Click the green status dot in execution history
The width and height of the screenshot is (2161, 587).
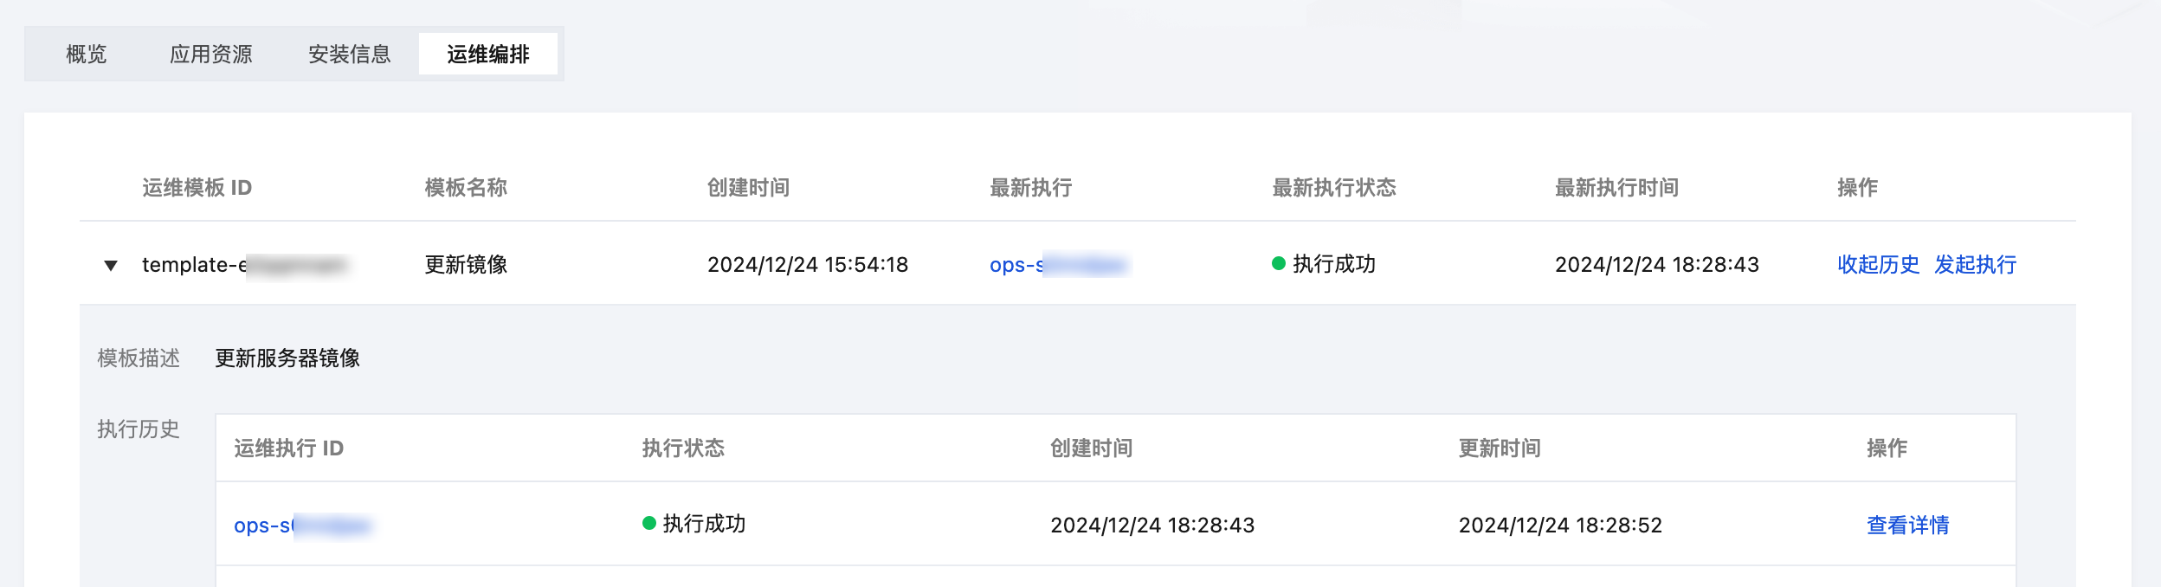[649, 522]
